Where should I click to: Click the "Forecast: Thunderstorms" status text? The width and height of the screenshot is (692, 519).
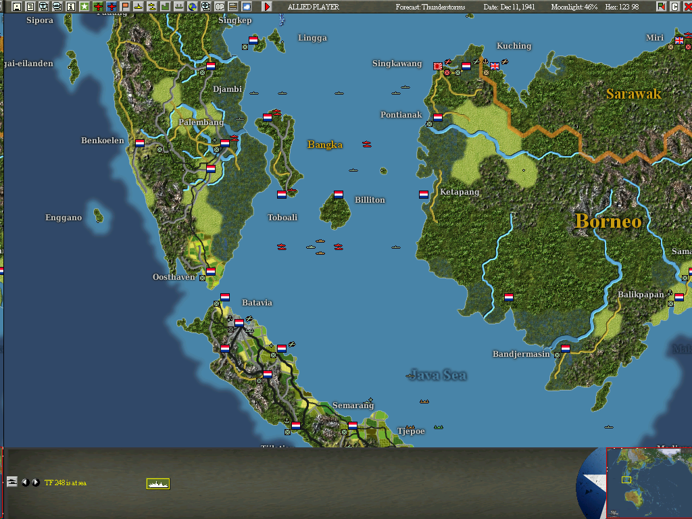[430, 7]
